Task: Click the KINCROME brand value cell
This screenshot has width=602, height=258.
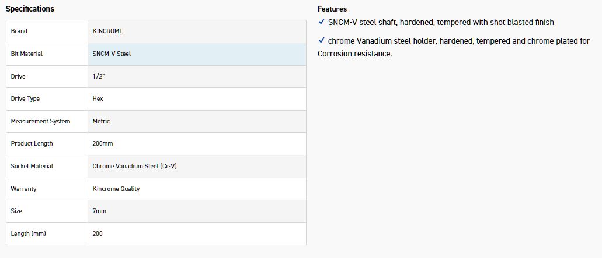Action: (107, 31)
